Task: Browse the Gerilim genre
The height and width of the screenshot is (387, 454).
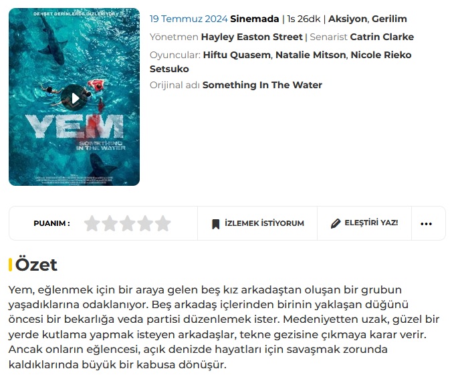Action: 389,19
